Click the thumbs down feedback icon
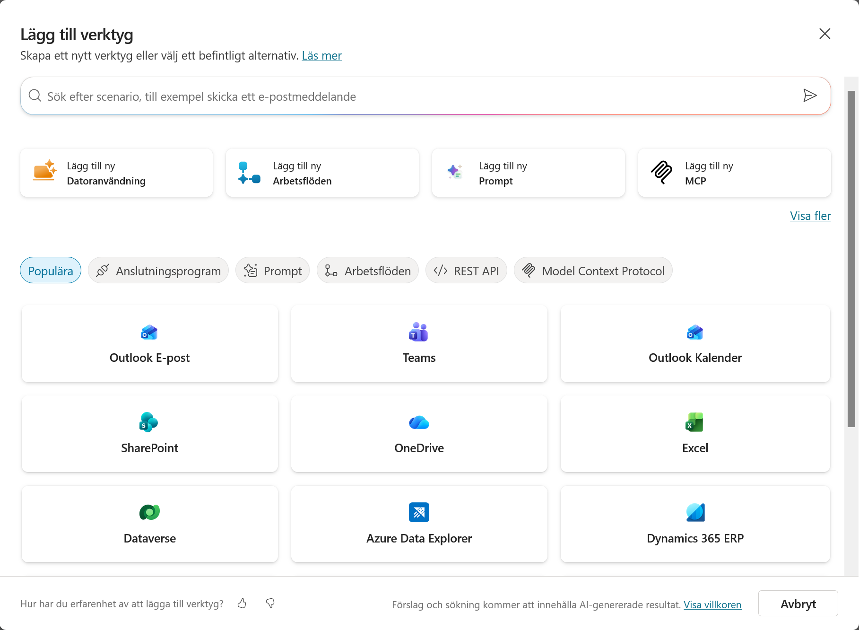 (x=270, y=603)
